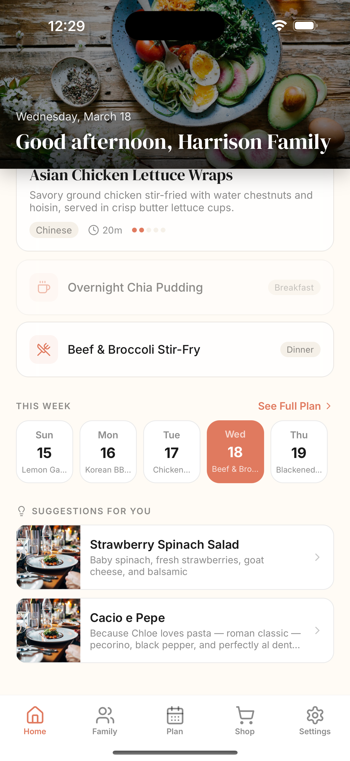Image resolution: width=350 pixels, height=761 pixels.
Task: Open the Settings gear icon
Action: coord(314,715)
